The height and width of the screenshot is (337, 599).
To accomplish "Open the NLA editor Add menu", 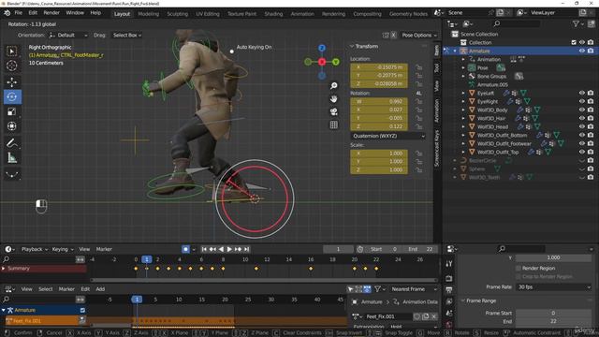I will [x=100, y=289].
